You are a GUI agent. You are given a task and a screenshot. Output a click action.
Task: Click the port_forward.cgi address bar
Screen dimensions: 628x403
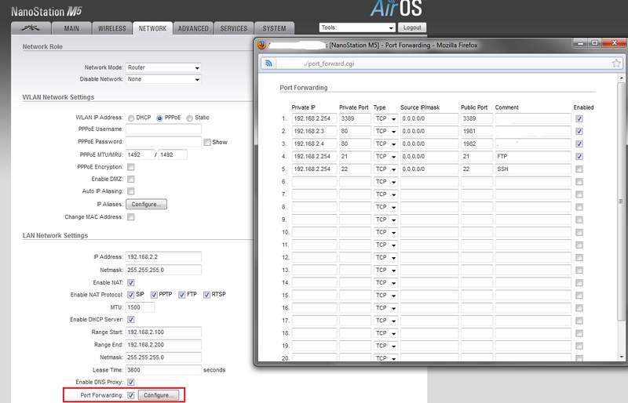pyautogui.click(x=441, y=64)
